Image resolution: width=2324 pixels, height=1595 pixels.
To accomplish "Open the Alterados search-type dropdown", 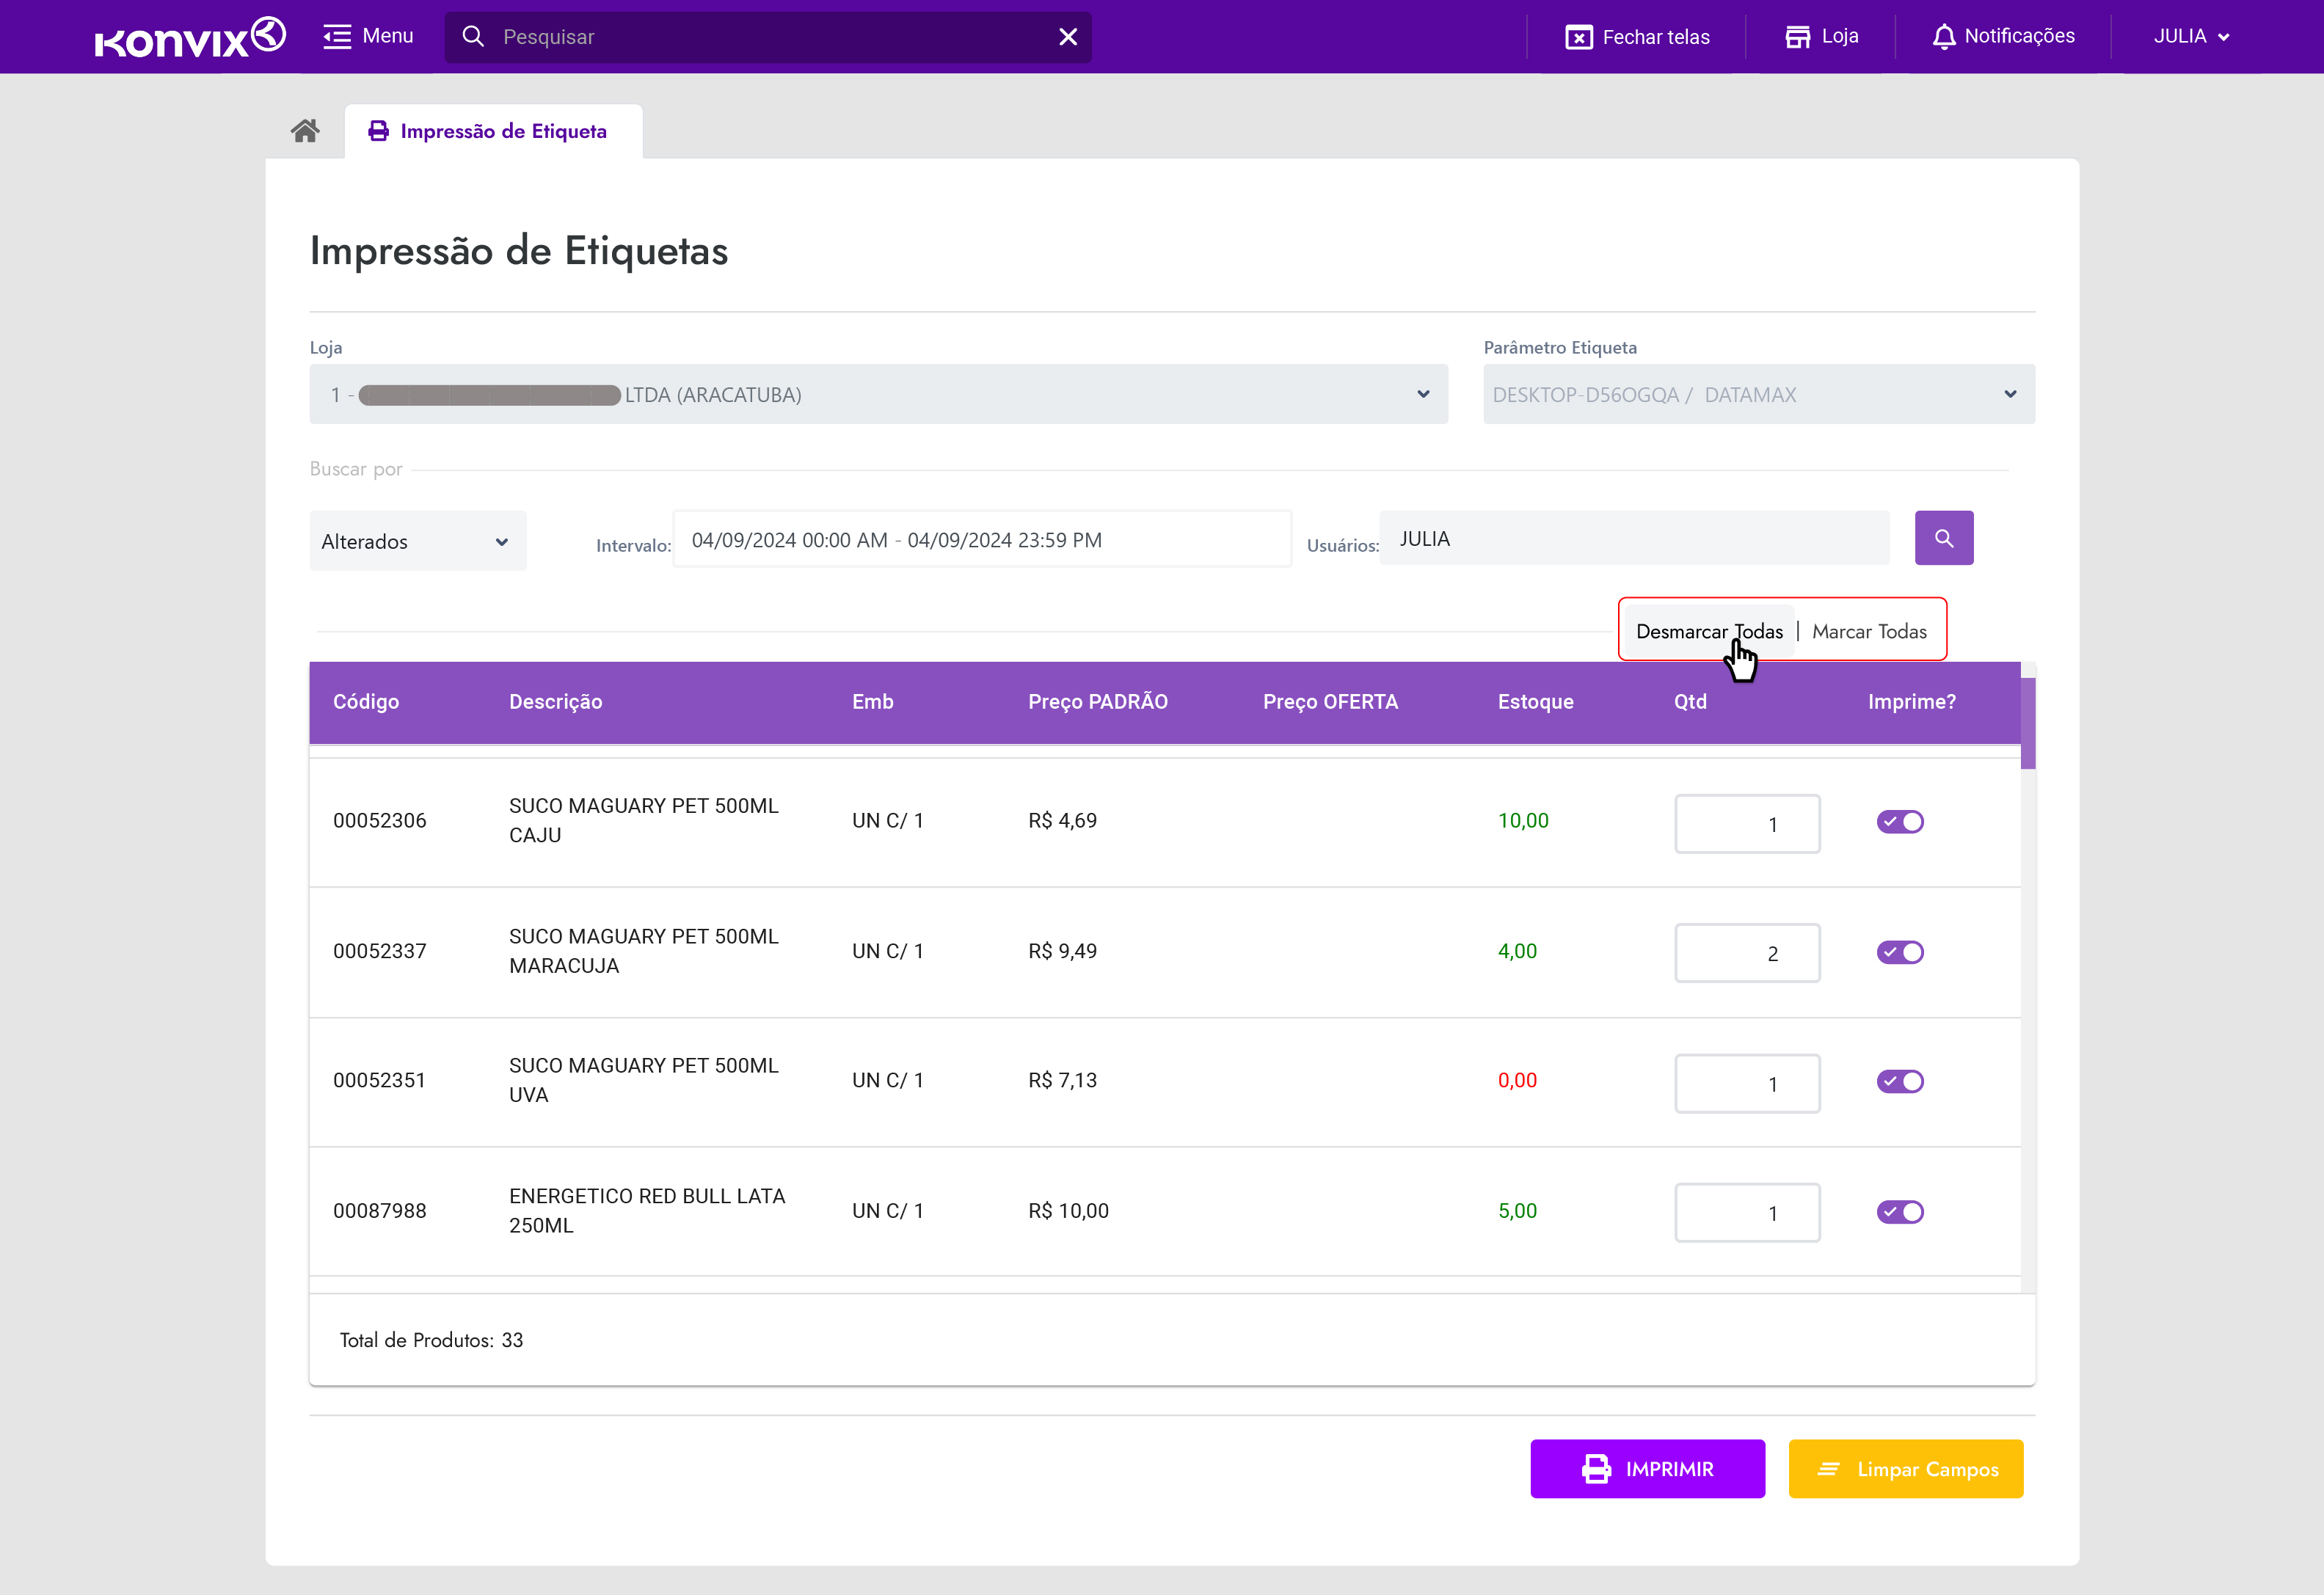I will 417,541.
